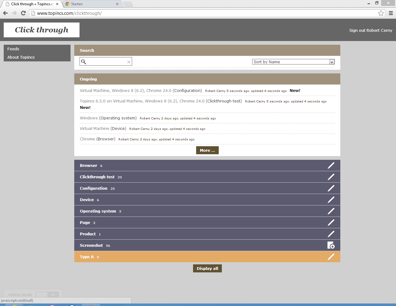Switch to the Starten browser tab
396x306 pixels.
tap(90, 4)
